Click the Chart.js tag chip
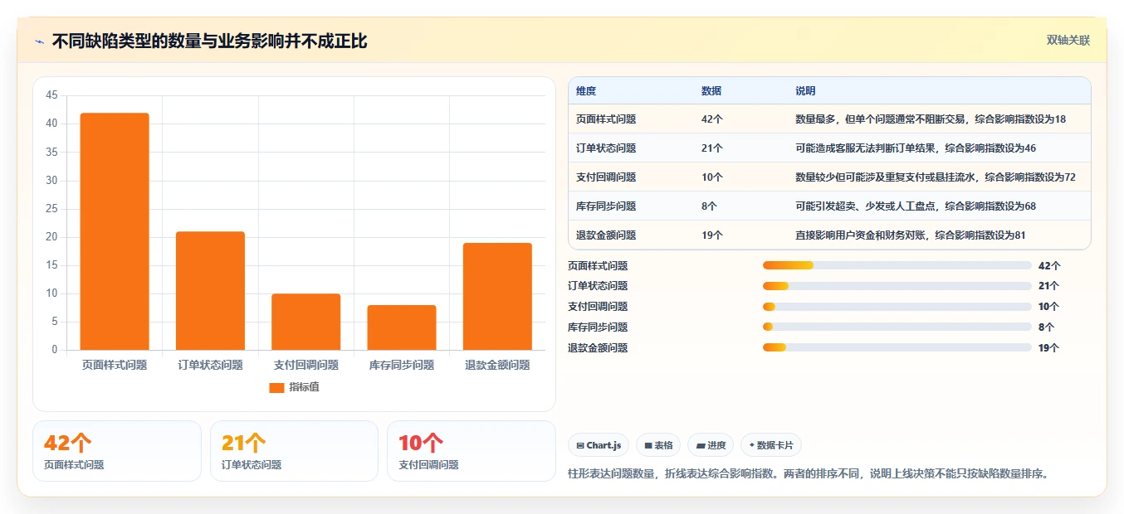The image size is (1124, 514). (599, 445)
